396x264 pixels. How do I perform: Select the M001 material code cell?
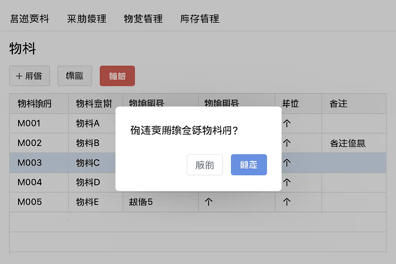click(29, 123)
